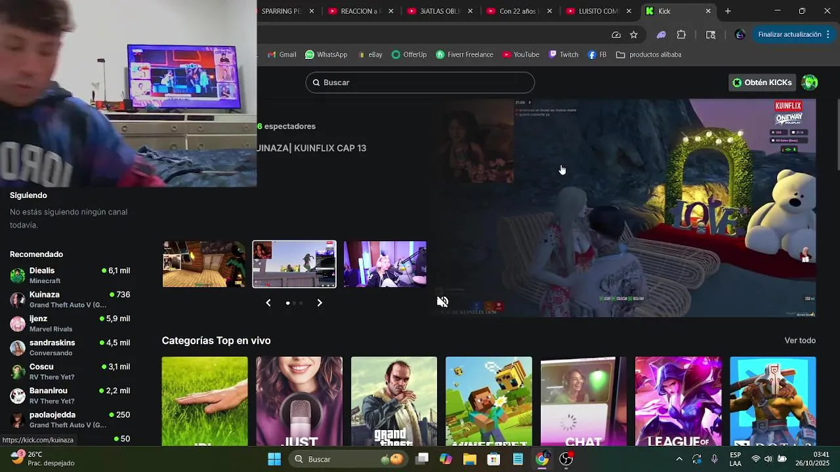This screenshot has width=840, height=472.
Task: Open Coscu recommended channel
Action: (70, 372)
